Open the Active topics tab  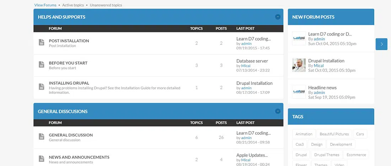click(73, 5)
